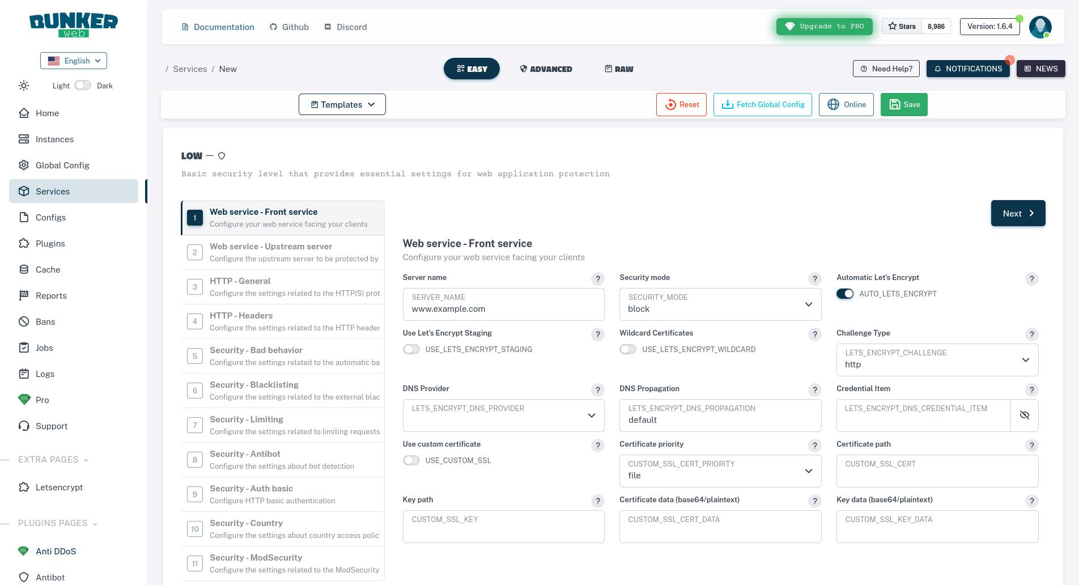The image size is (1079, 585).
Task: Toggle the AUTO_LETS_ENCRYPT switch off
Action: point(845,294)
